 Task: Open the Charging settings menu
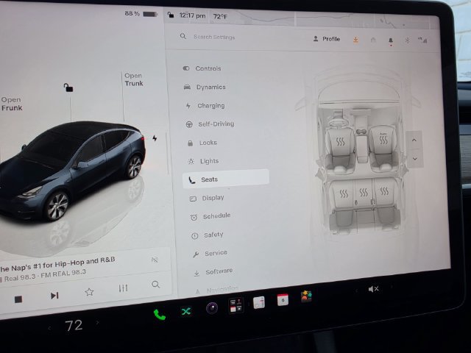coord(205,106)
